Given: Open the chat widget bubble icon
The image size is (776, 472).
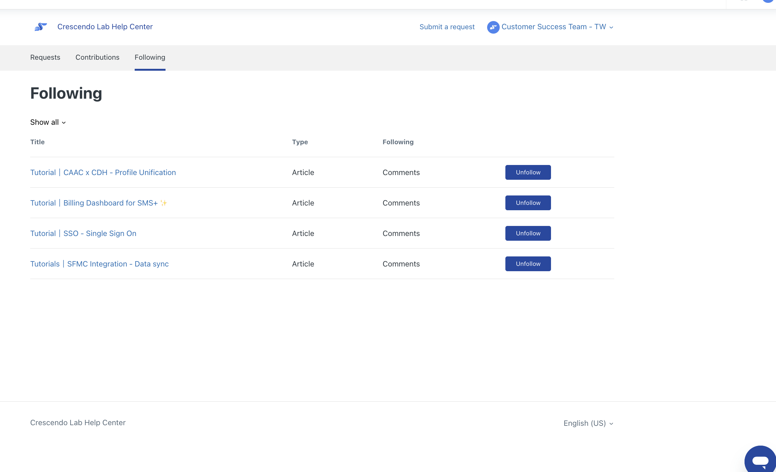Looking at the screenshot, I should 760,460.
